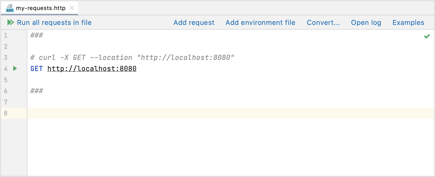Open the log via Open log
Image resolution: width=435 pixels, height=177 pixels.
click(366, 23)
